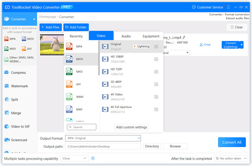Open Customer Service chat
Image resolution: width=252 pixels, height=166 pixels.
pos(208,7)
